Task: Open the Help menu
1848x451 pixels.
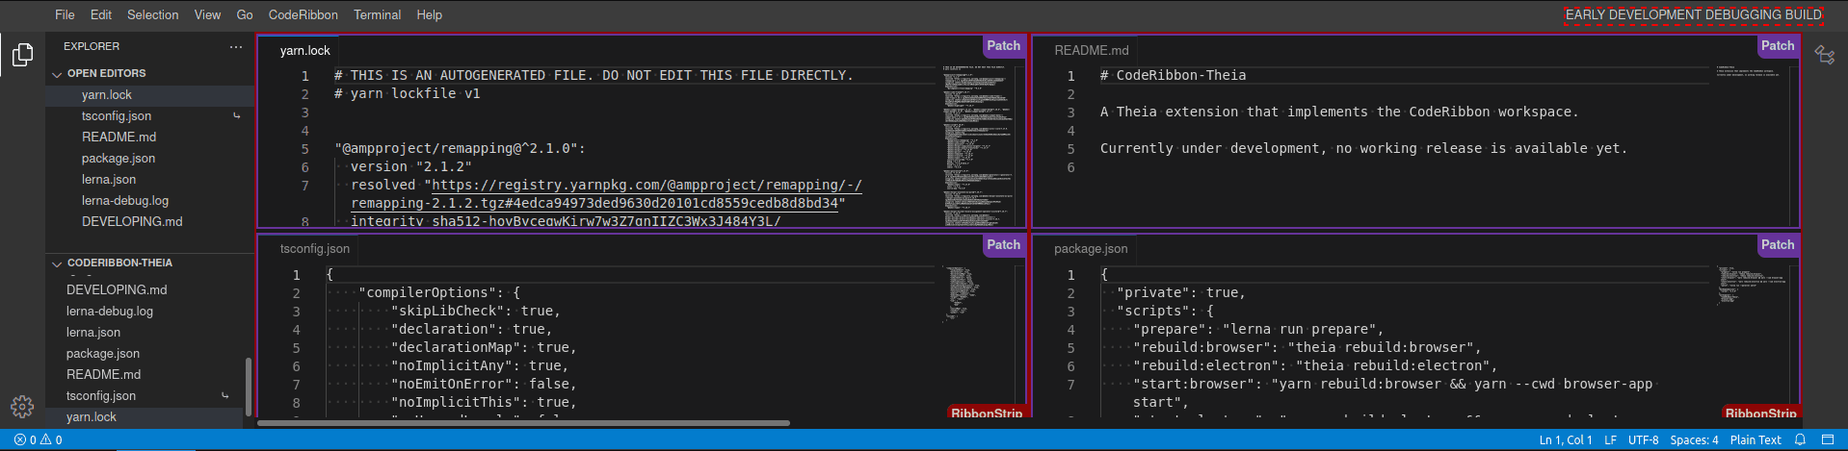Action: pos(430,14)
